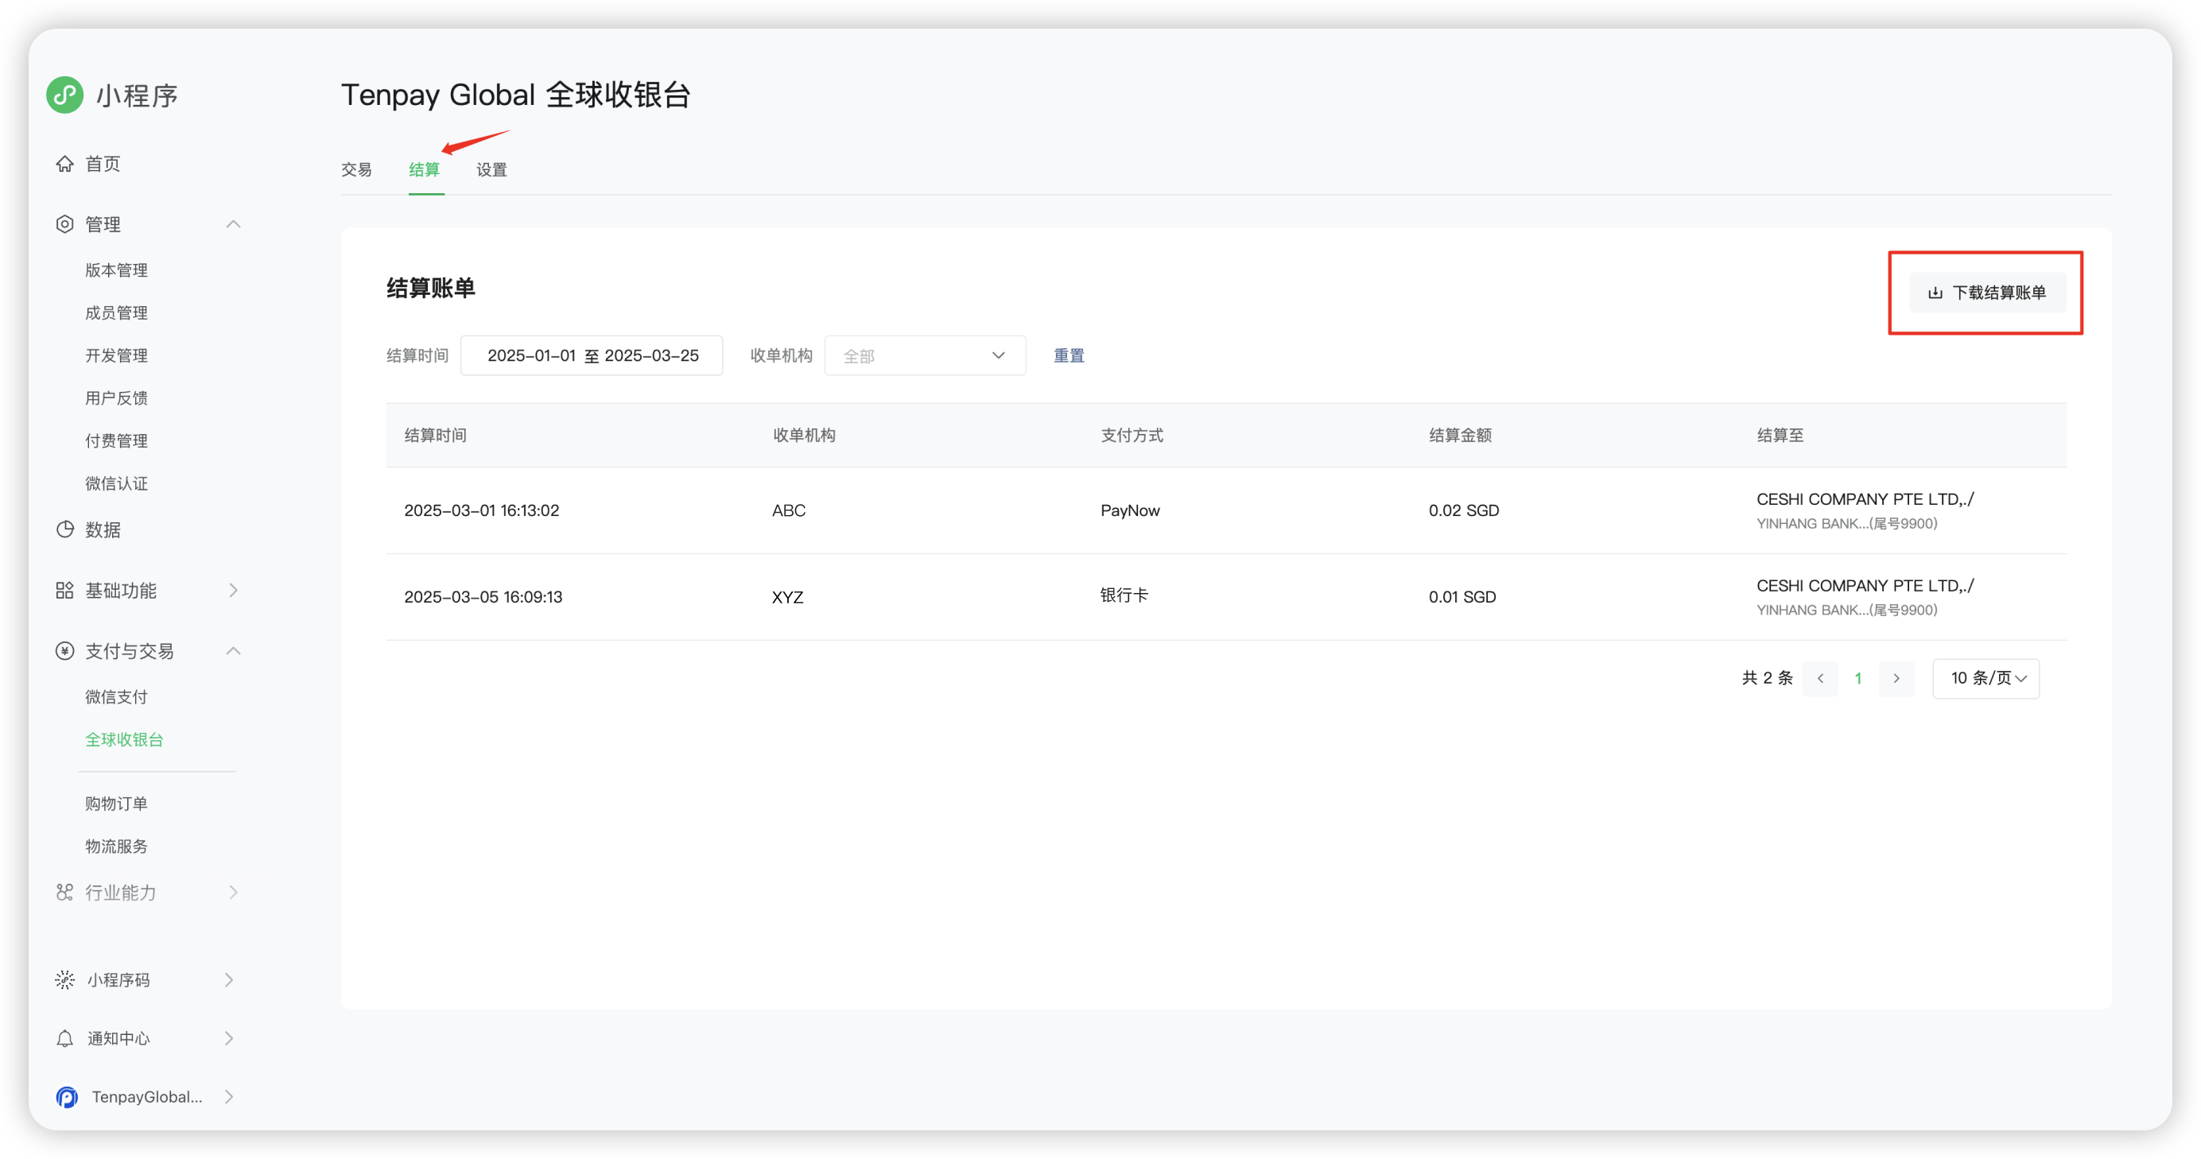
Task: Click the green 小程序 logo icon
Action: [65, 95]
